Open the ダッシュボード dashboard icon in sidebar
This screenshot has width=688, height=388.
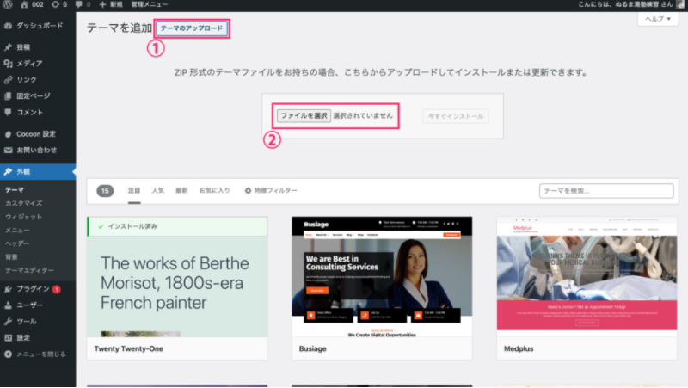coord(8,26)
